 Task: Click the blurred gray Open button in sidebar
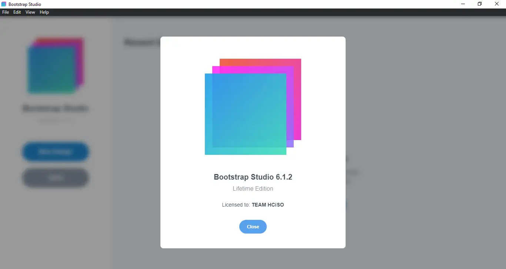56,178
